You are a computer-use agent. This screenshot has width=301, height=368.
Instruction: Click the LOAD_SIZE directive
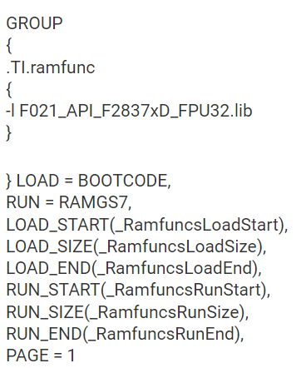click(49, 246)
